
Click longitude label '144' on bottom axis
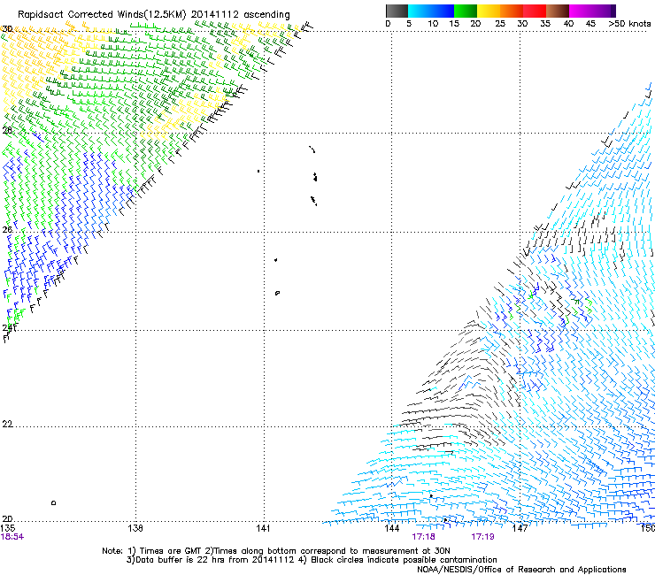(x=391, y=528)
